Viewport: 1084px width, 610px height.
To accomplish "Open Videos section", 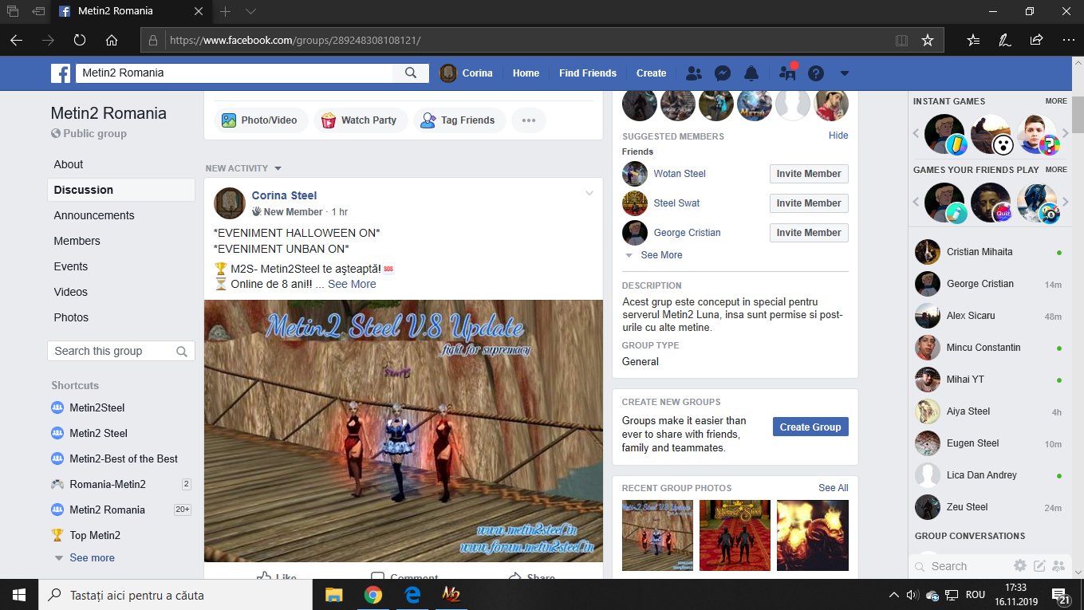I will coord(71,292).
